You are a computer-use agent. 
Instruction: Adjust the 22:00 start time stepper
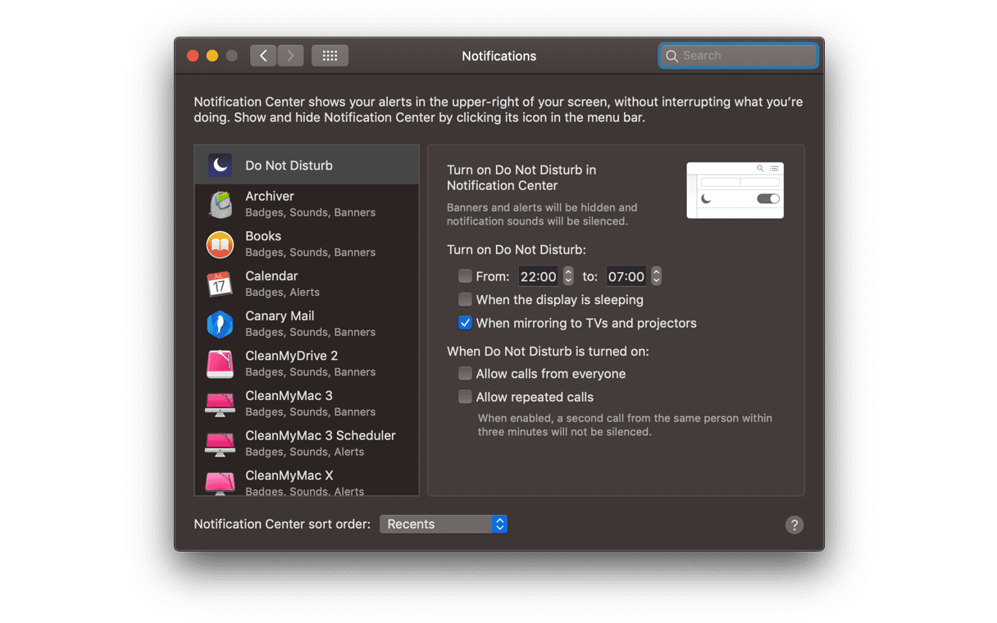pyautogui.click(x=568, y=276)
